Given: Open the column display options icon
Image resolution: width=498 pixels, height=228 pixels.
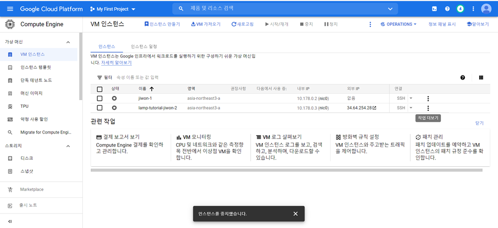Looking at the screenshot, I should coord(481,77).
